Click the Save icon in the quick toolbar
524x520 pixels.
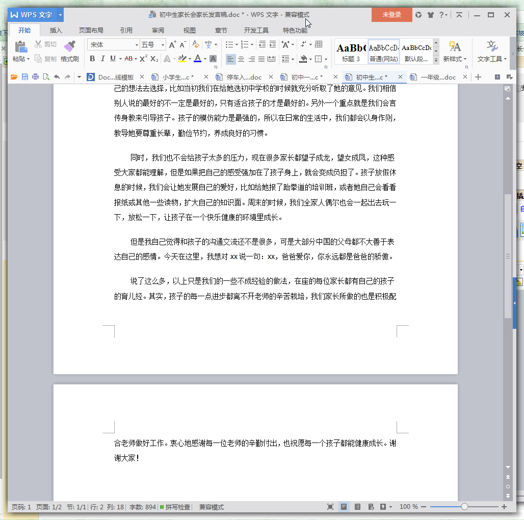pyautogui.click(x=25, y=77)
